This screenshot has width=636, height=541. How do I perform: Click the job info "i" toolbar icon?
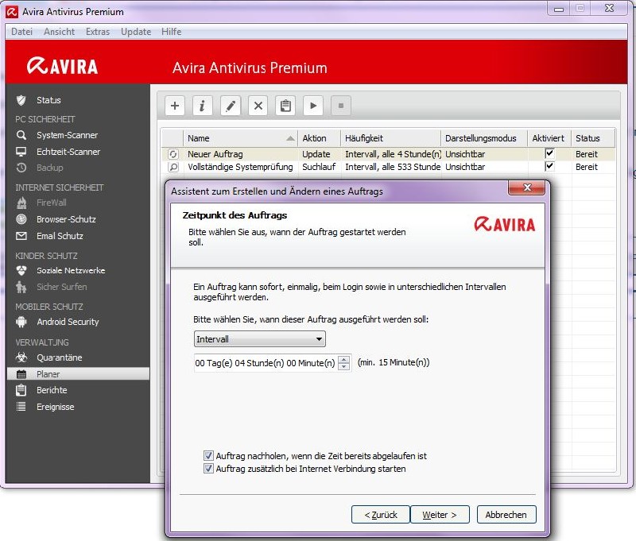(203, 106)
